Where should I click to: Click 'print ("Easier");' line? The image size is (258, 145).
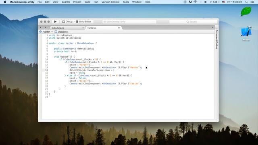coord(81,81)
